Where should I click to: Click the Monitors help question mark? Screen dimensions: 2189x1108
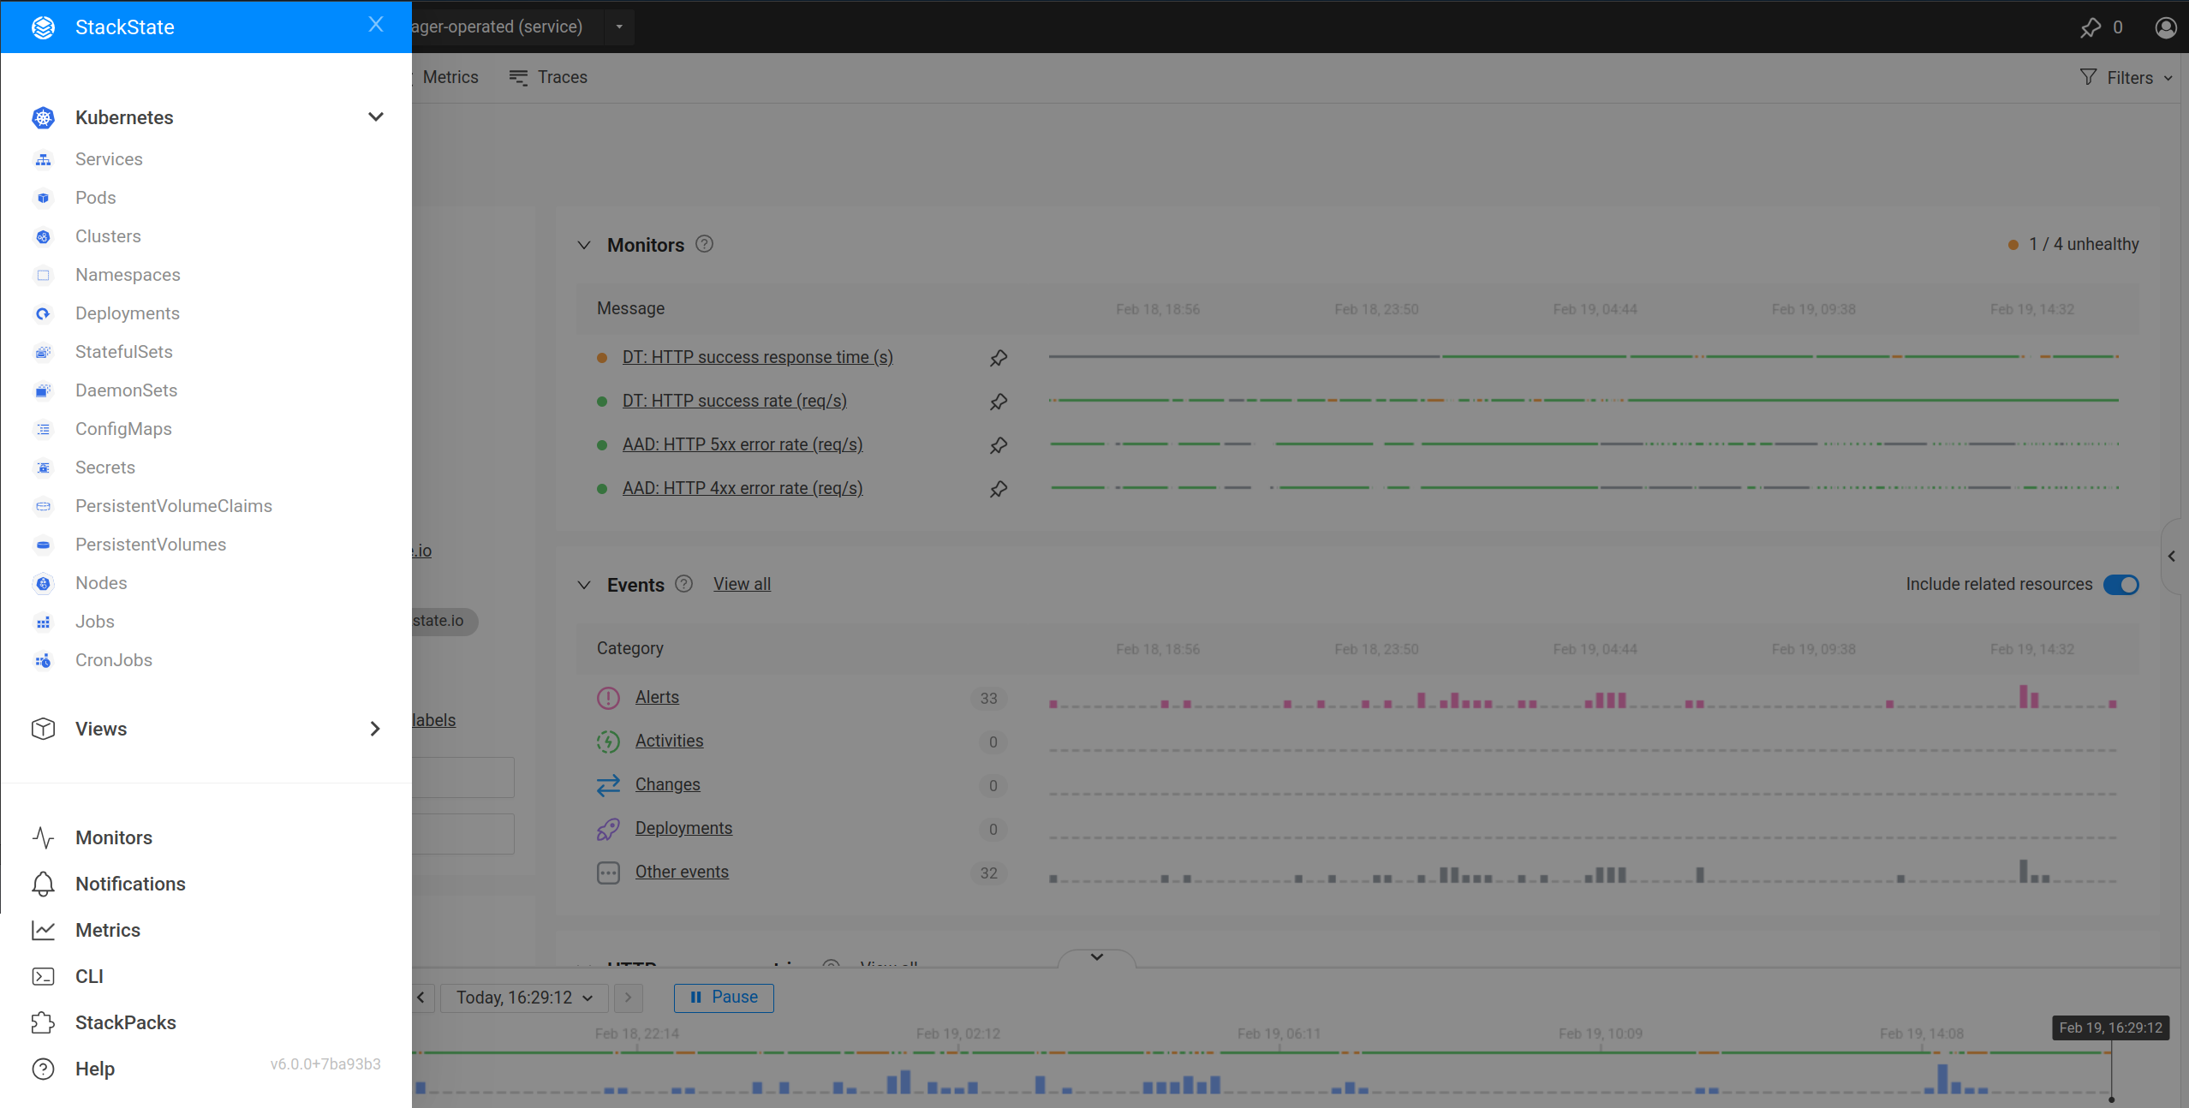[703, 244]
